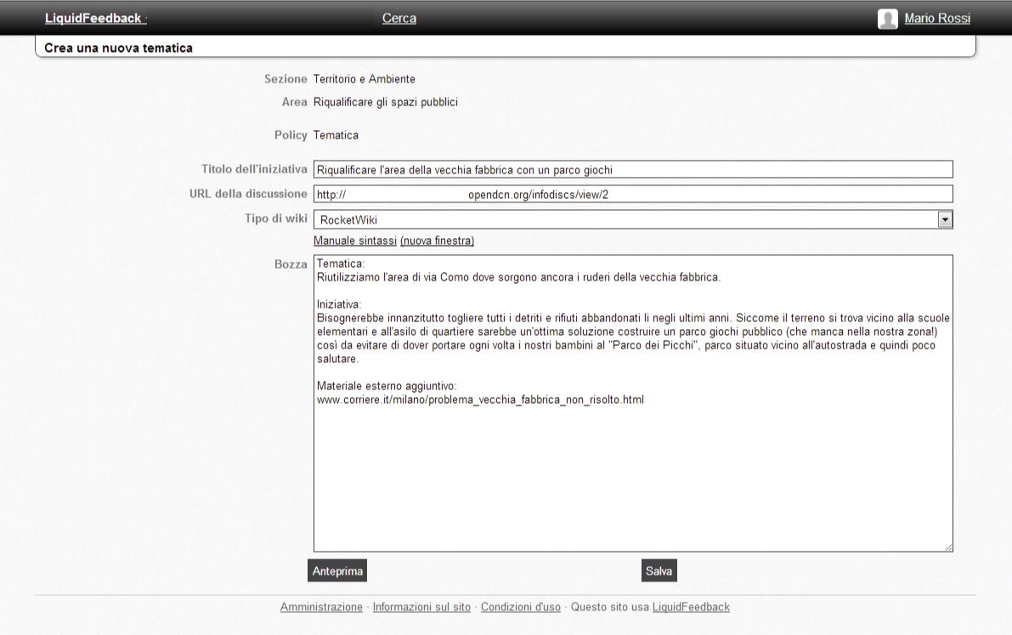Click the "Bozza" field label
Image resolution: width=1012 pixels, height=635 pixels.
(291, 265)
